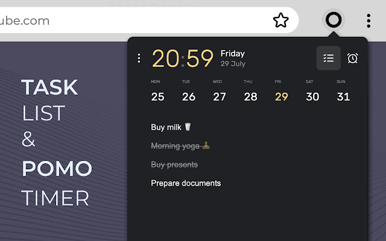Select Thursday 28 in the week calendar
The image size is (386, 241).
[x=250, y=92]
